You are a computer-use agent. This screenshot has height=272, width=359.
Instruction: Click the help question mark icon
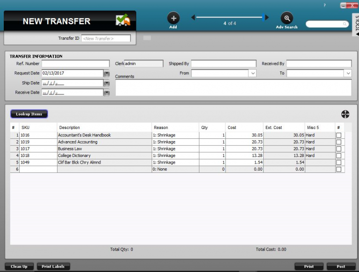(x=324, y=5)
